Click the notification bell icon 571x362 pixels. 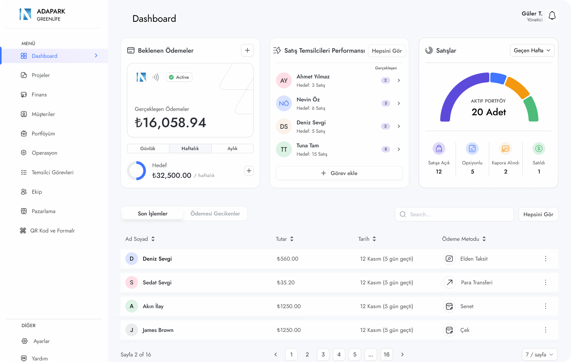552,16
